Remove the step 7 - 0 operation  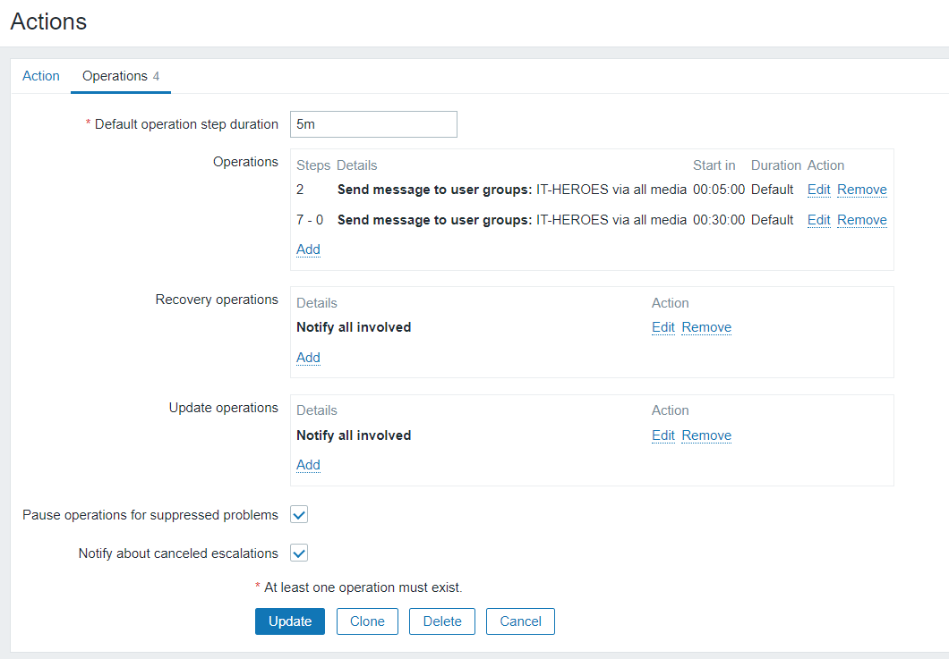coord(861,220)
